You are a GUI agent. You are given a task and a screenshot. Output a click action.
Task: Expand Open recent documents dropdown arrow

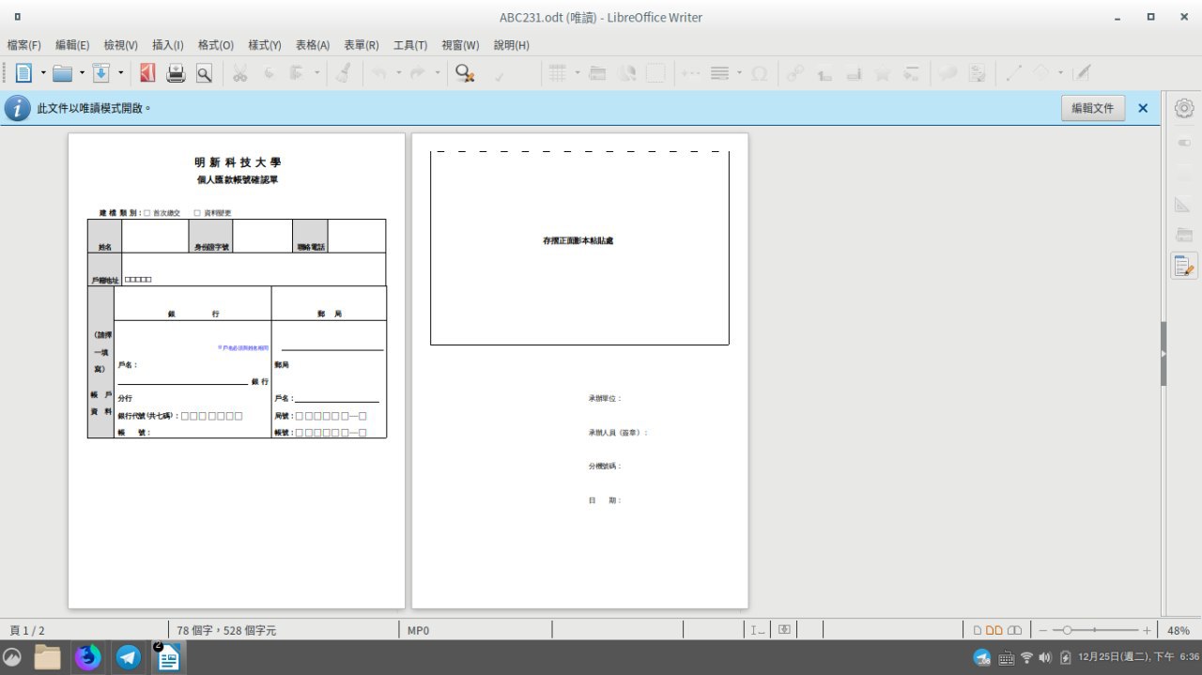pyautogui.click(x=82, y=73)
